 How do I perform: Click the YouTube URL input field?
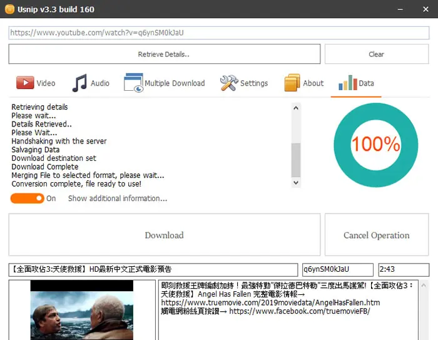[219, 33]
